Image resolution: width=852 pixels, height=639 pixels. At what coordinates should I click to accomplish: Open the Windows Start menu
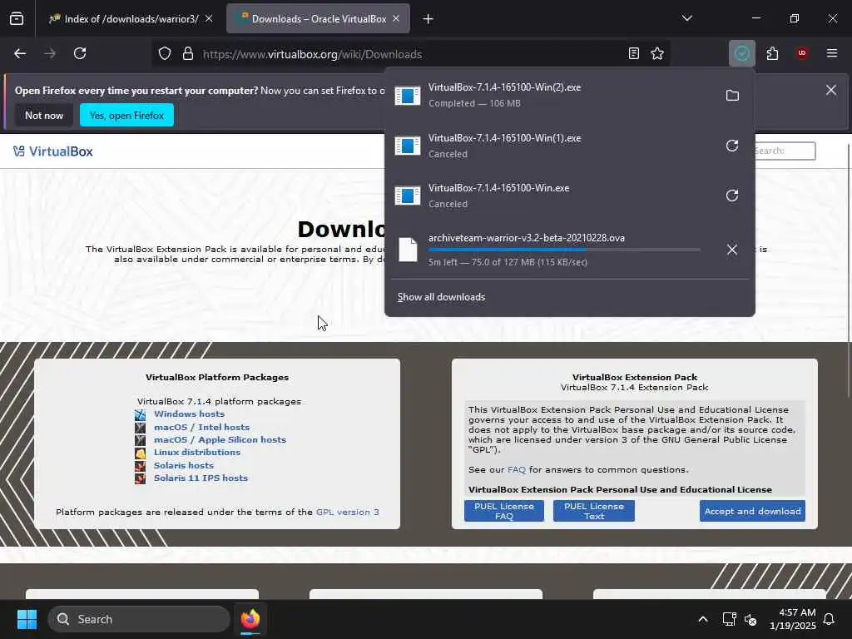27,619
